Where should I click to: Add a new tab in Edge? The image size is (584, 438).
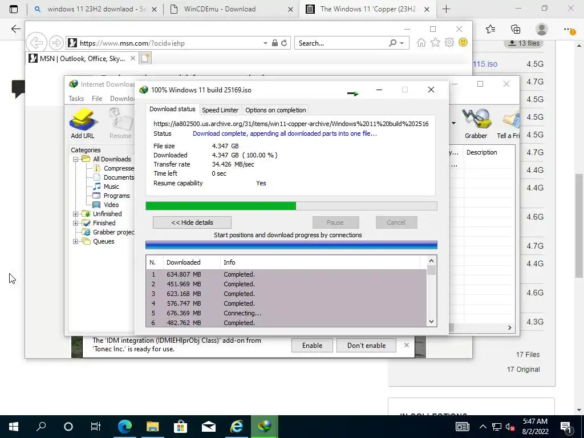[x=446, y=9]
